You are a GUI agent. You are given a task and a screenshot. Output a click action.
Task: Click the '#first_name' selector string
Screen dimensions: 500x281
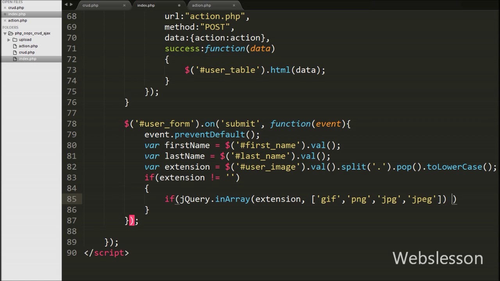tap(268, 145)
